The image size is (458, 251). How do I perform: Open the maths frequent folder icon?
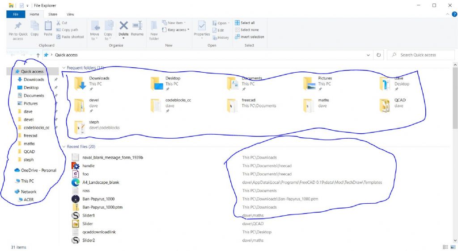pyautogui.click(x=309, y=105)
